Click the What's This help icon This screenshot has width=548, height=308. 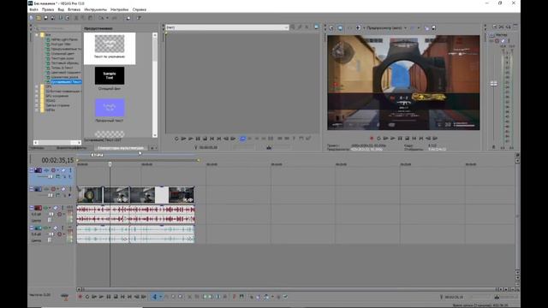coord(139,18)
